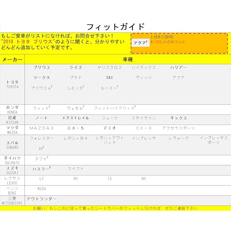Select レガシィアウトバック model name
Image resolution: width=231 pixels, height=231 pixels.
tap(110, 140)
